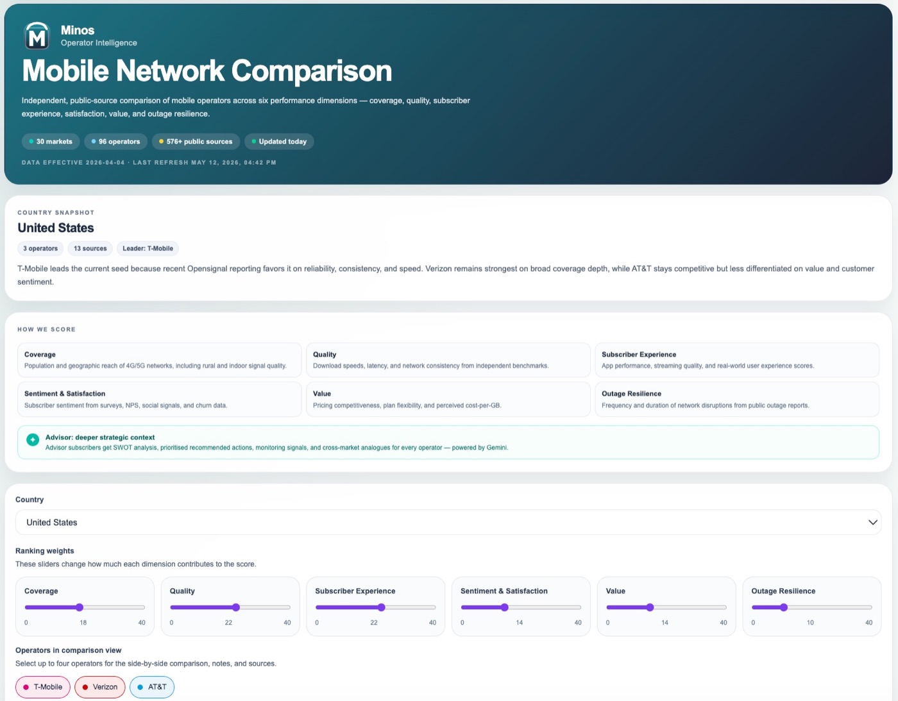Adjust the Quality weight slider handle
898x701 pixels.
tap(236, 607)
